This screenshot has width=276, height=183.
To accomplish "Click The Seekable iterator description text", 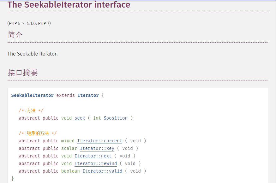I will (32, 54).
